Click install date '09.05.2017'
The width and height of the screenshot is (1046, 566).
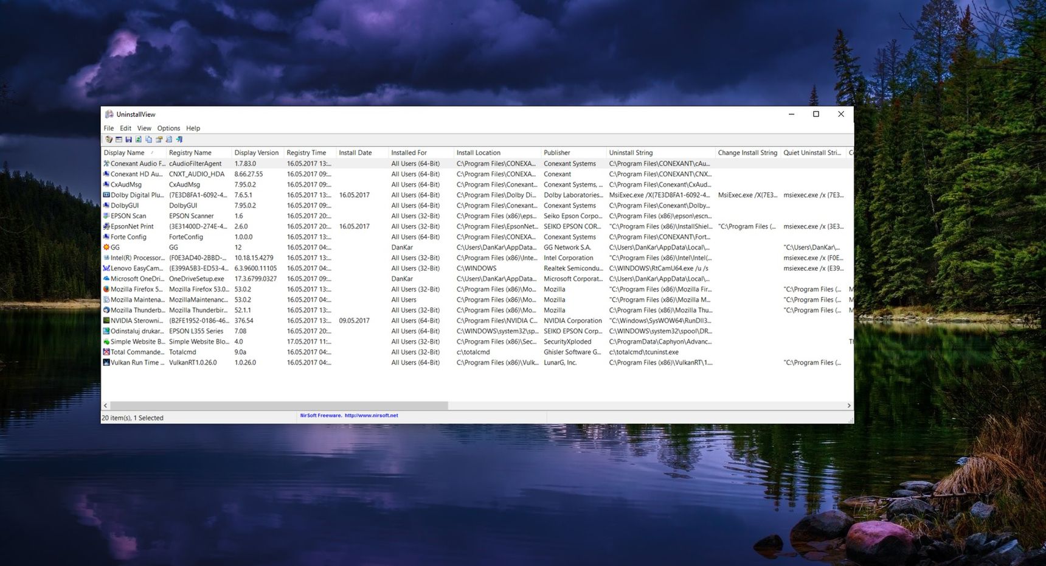pos(355,320)
